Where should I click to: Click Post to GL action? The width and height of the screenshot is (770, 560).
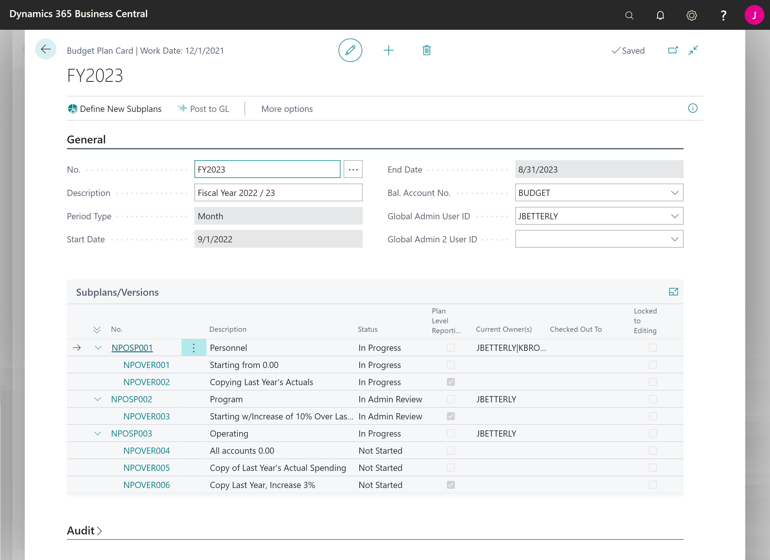tap(203, 109)
